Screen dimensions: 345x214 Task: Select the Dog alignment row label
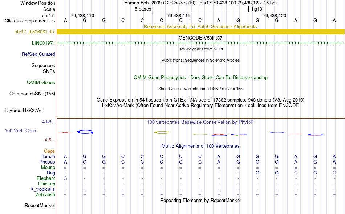click(x=51, y=173)
